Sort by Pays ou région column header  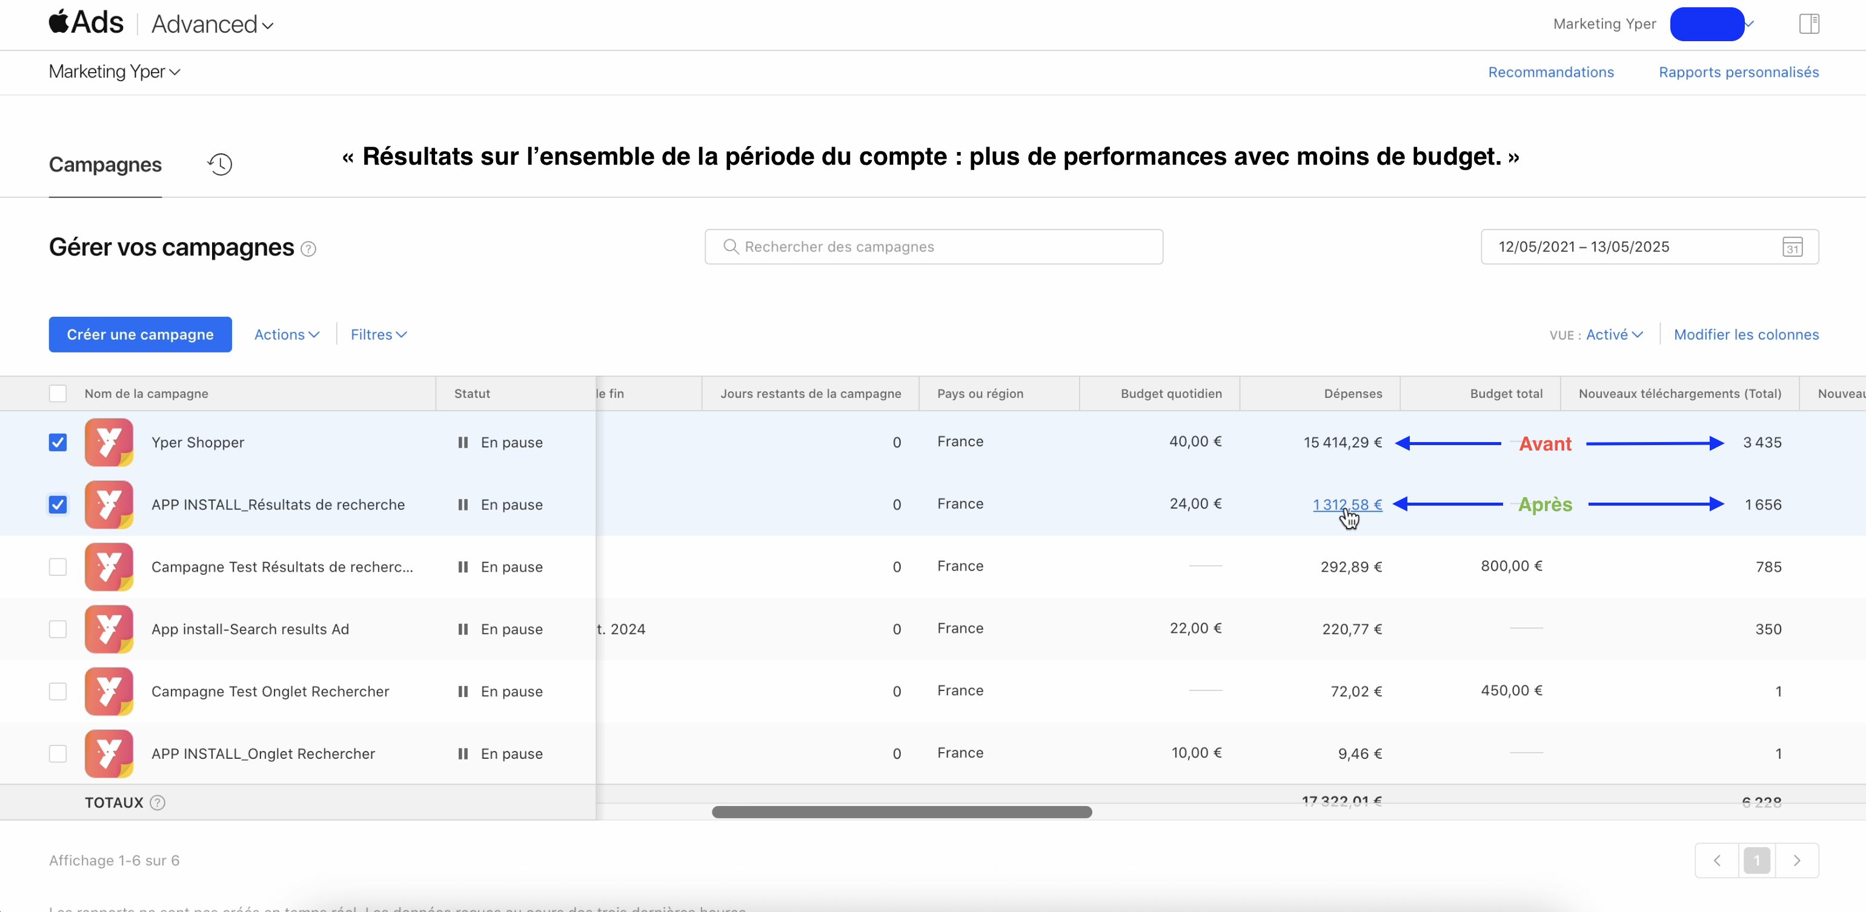[980, 393]
